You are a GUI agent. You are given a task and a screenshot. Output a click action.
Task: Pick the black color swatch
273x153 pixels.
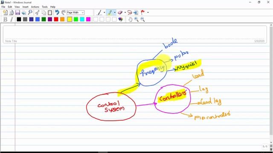click(19, 19)
